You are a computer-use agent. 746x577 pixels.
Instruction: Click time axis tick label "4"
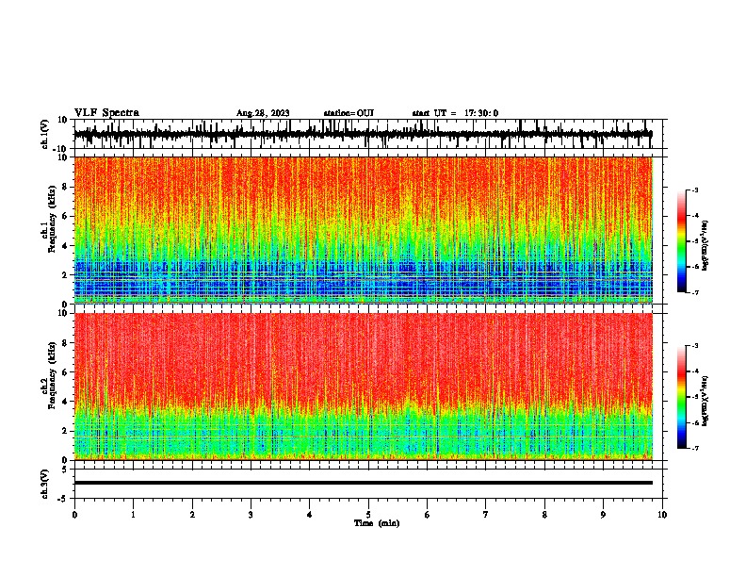click(310, 515)
